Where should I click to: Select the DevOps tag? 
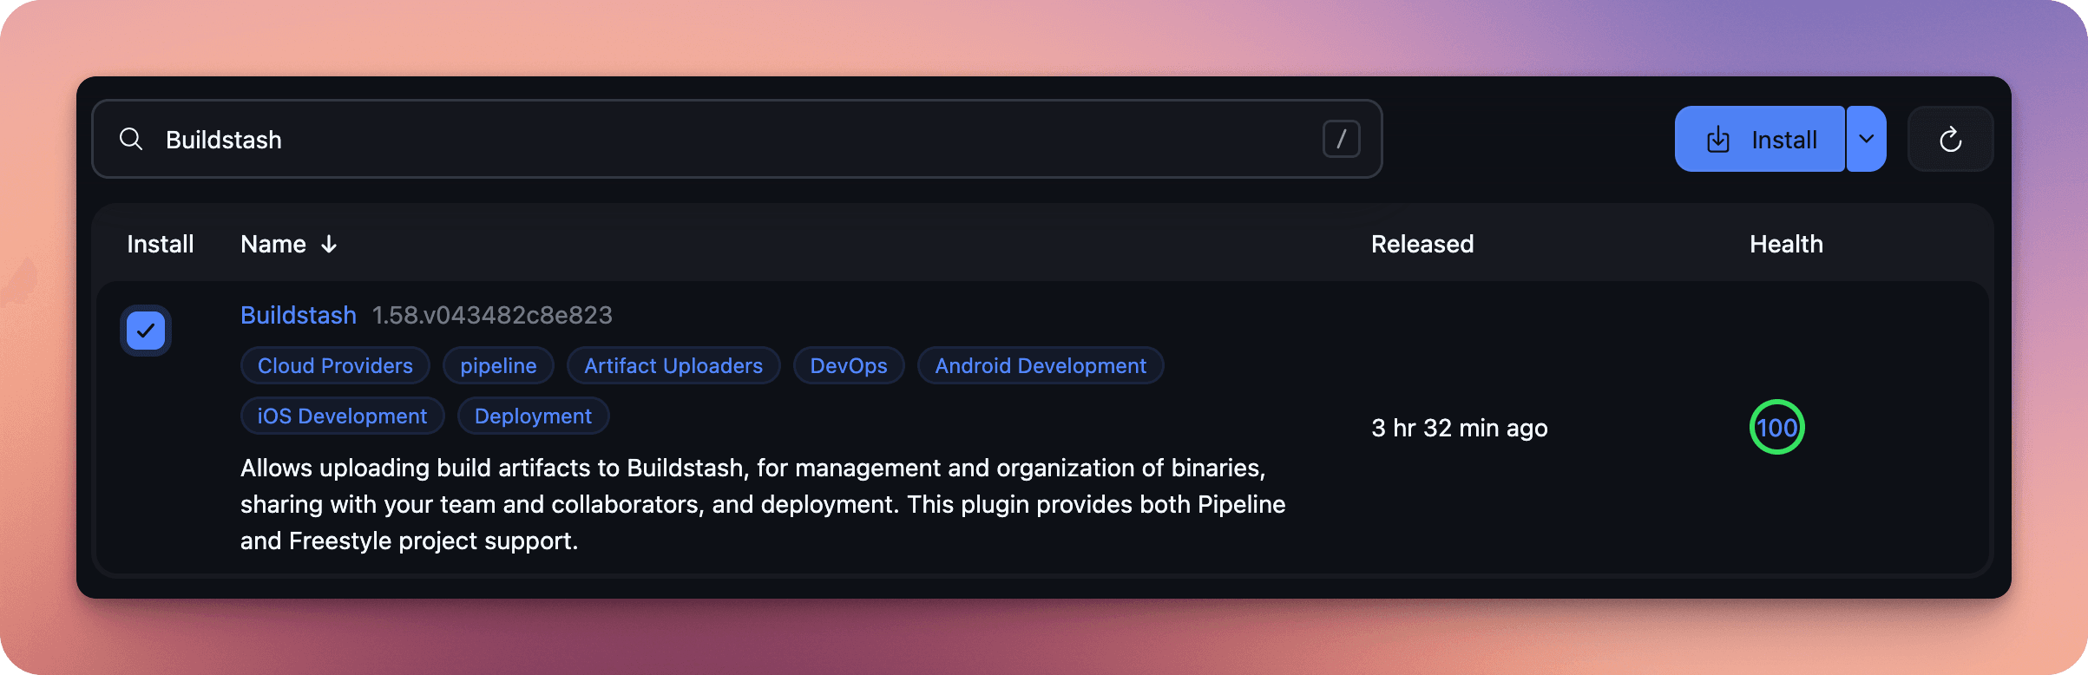pyautogui.click(x=849, y=365)
